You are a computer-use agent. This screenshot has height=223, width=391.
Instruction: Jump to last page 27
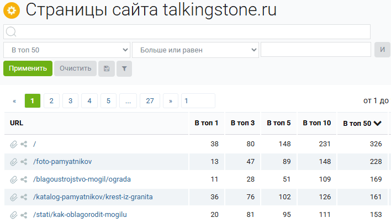point(150,100)
